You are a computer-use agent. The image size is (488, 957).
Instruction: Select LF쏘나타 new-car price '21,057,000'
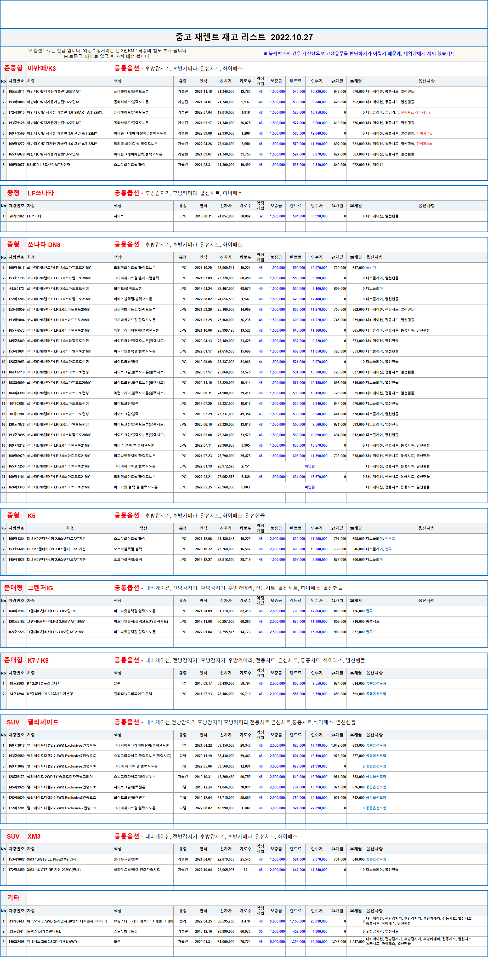click(226, 216)
